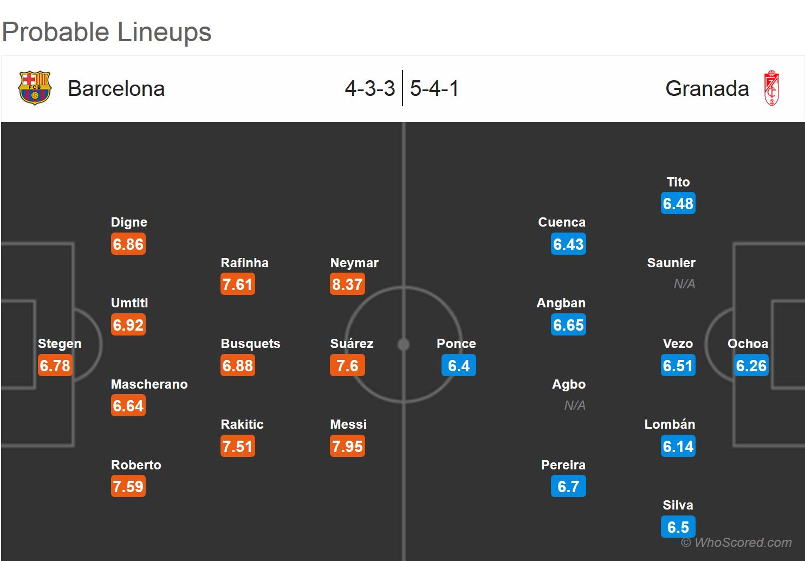The image size is (805, 561).
Task: Click the Busquets player name
Action: 250,344
